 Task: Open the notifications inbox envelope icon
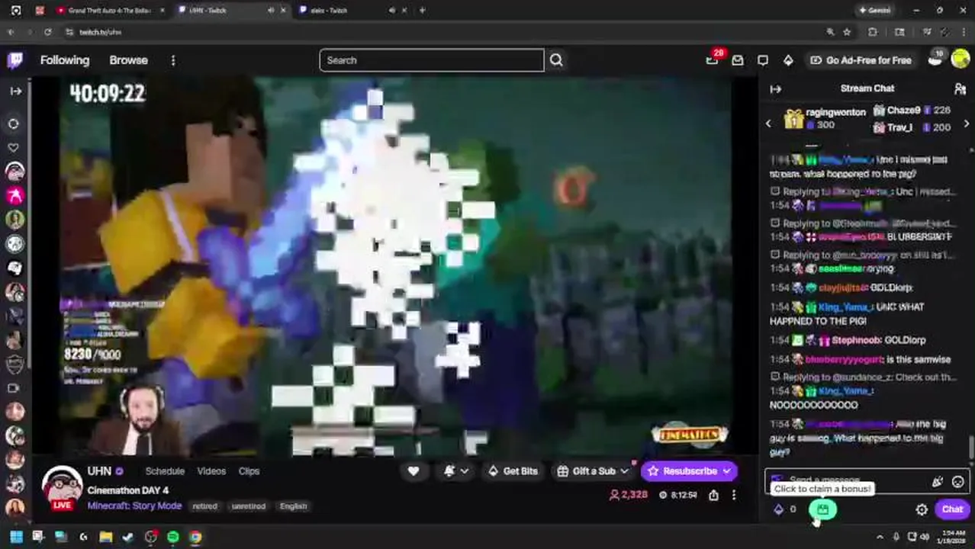point(738,60)
